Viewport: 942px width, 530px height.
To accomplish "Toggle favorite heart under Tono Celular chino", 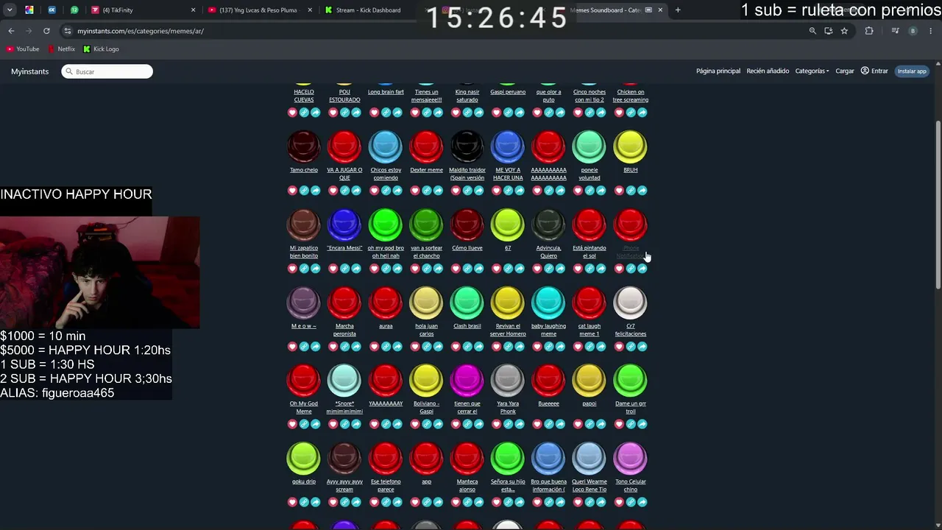I will [619, 502].
